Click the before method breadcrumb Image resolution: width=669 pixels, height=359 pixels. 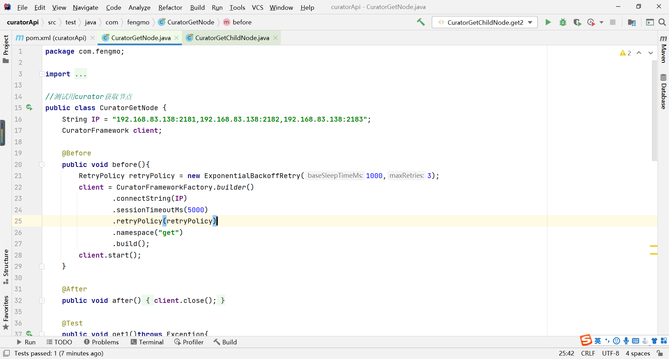click(238, 22)
